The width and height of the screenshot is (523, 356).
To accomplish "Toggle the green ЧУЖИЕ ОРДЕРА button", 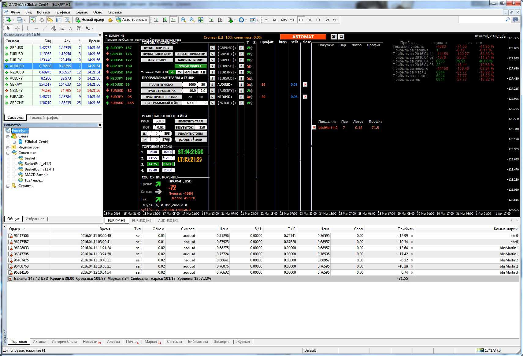I will point(190,66).
